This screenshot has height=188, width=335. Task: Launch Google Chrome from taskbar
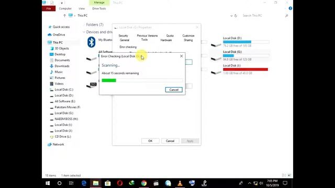click(144, 183)
